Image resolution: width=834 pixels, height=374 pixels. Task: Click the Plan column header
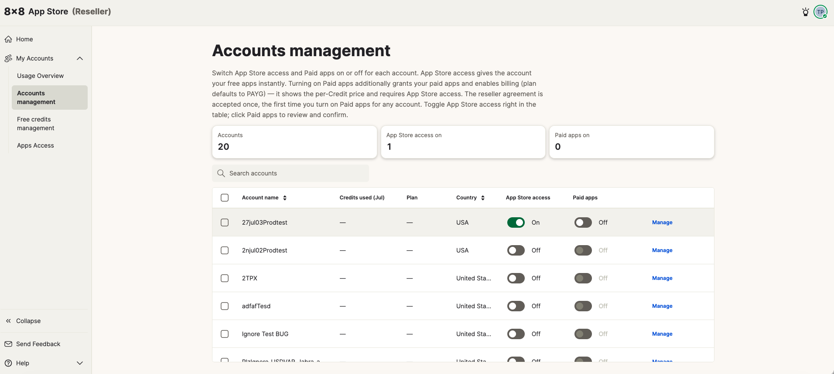(412, 198)
